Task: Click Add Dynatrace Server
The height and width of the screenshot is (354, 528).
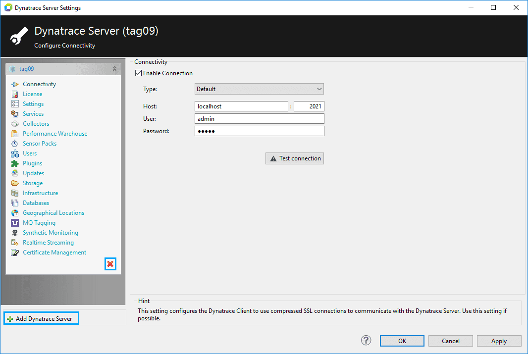Action: click(x=42, y=318)
